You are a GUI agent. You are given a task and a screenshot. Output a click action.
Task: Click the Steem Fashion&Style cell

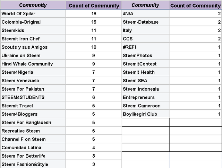coord(33,164)
